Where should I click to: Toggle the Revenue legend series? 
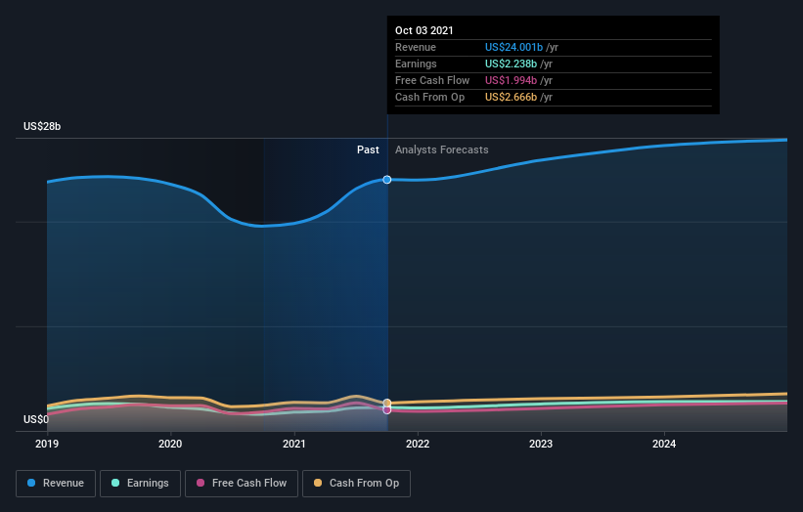(56, 484)
